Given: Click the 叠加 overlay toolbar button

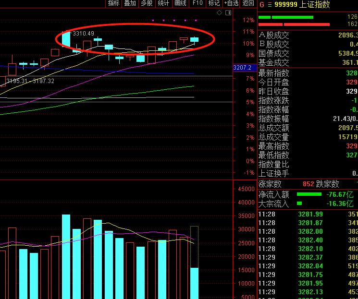Looking at the screenshot, I should [130, 3].
